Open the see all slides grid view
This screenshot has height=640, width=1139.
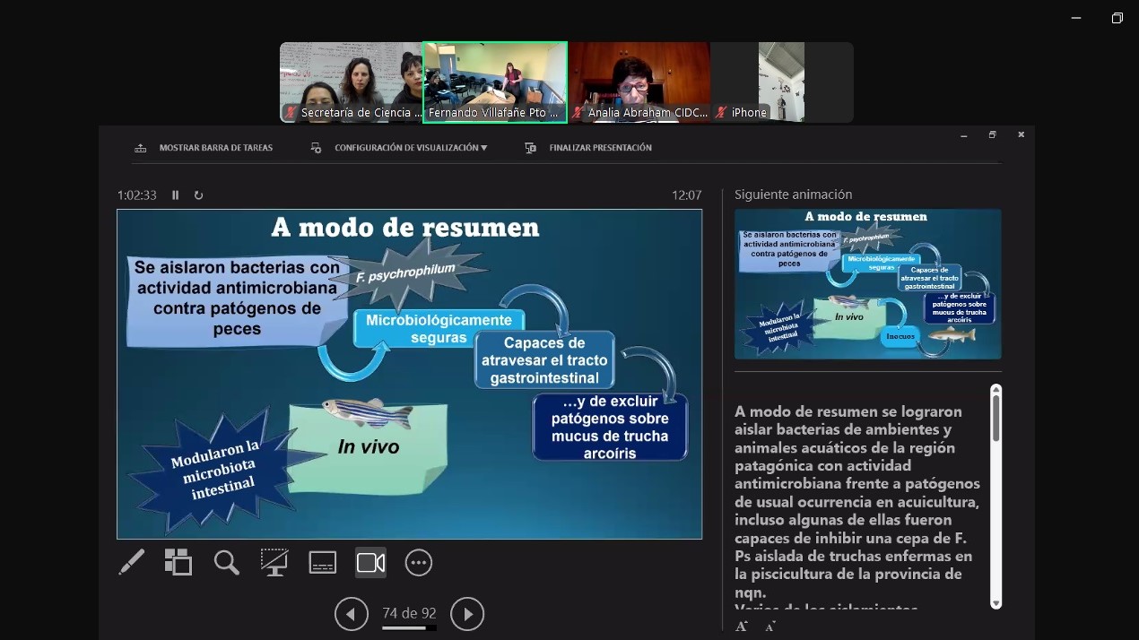pos(178,562)
